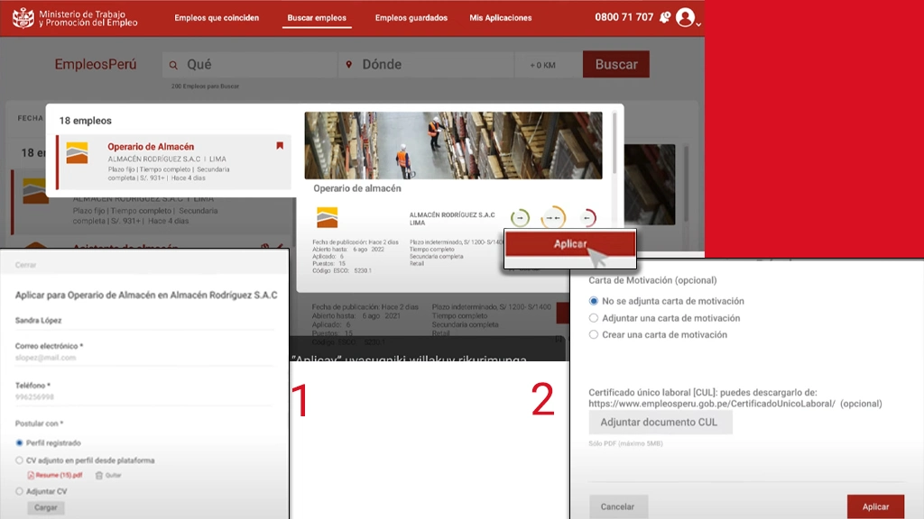Click the job detail panel vertical scrollbar
924x519 pixels.
pos(614,144)
